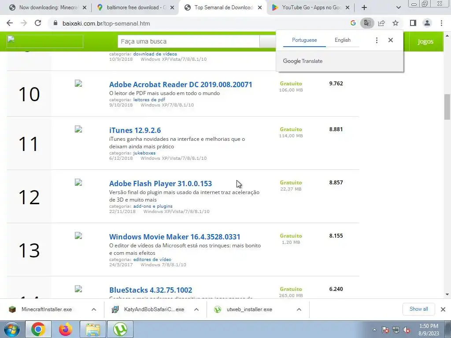The width and height of the screenshot is (451, 338).
Task: Click the forward navigation arrow
Action: tap(24, 23)
